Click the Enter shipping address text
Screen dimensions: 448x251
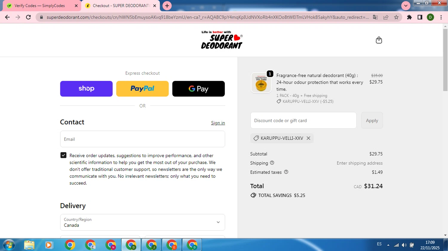click(360, 163)
